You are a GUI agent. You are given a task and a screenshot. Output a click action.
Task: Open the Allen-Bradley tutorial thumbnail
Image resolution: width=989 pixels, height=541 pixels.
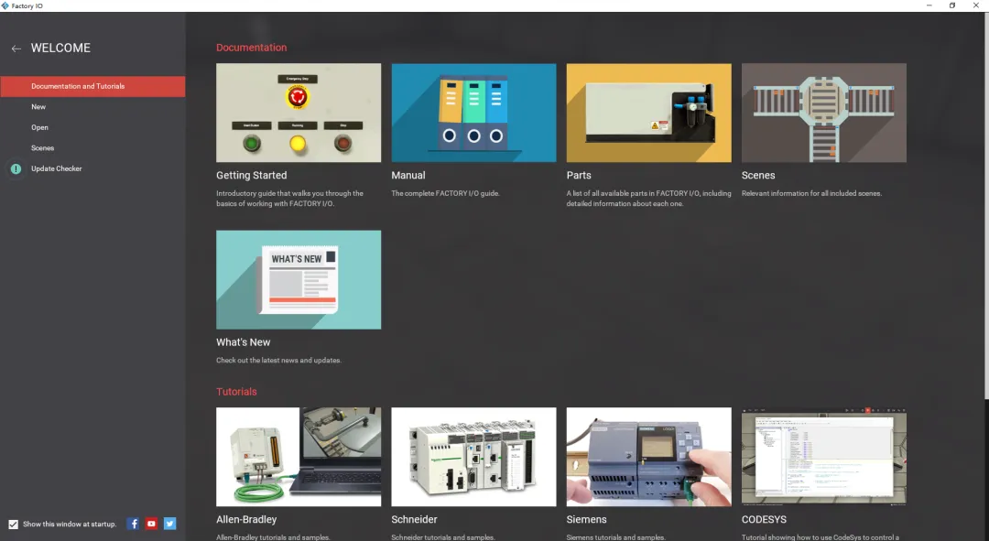pos(299,457)
